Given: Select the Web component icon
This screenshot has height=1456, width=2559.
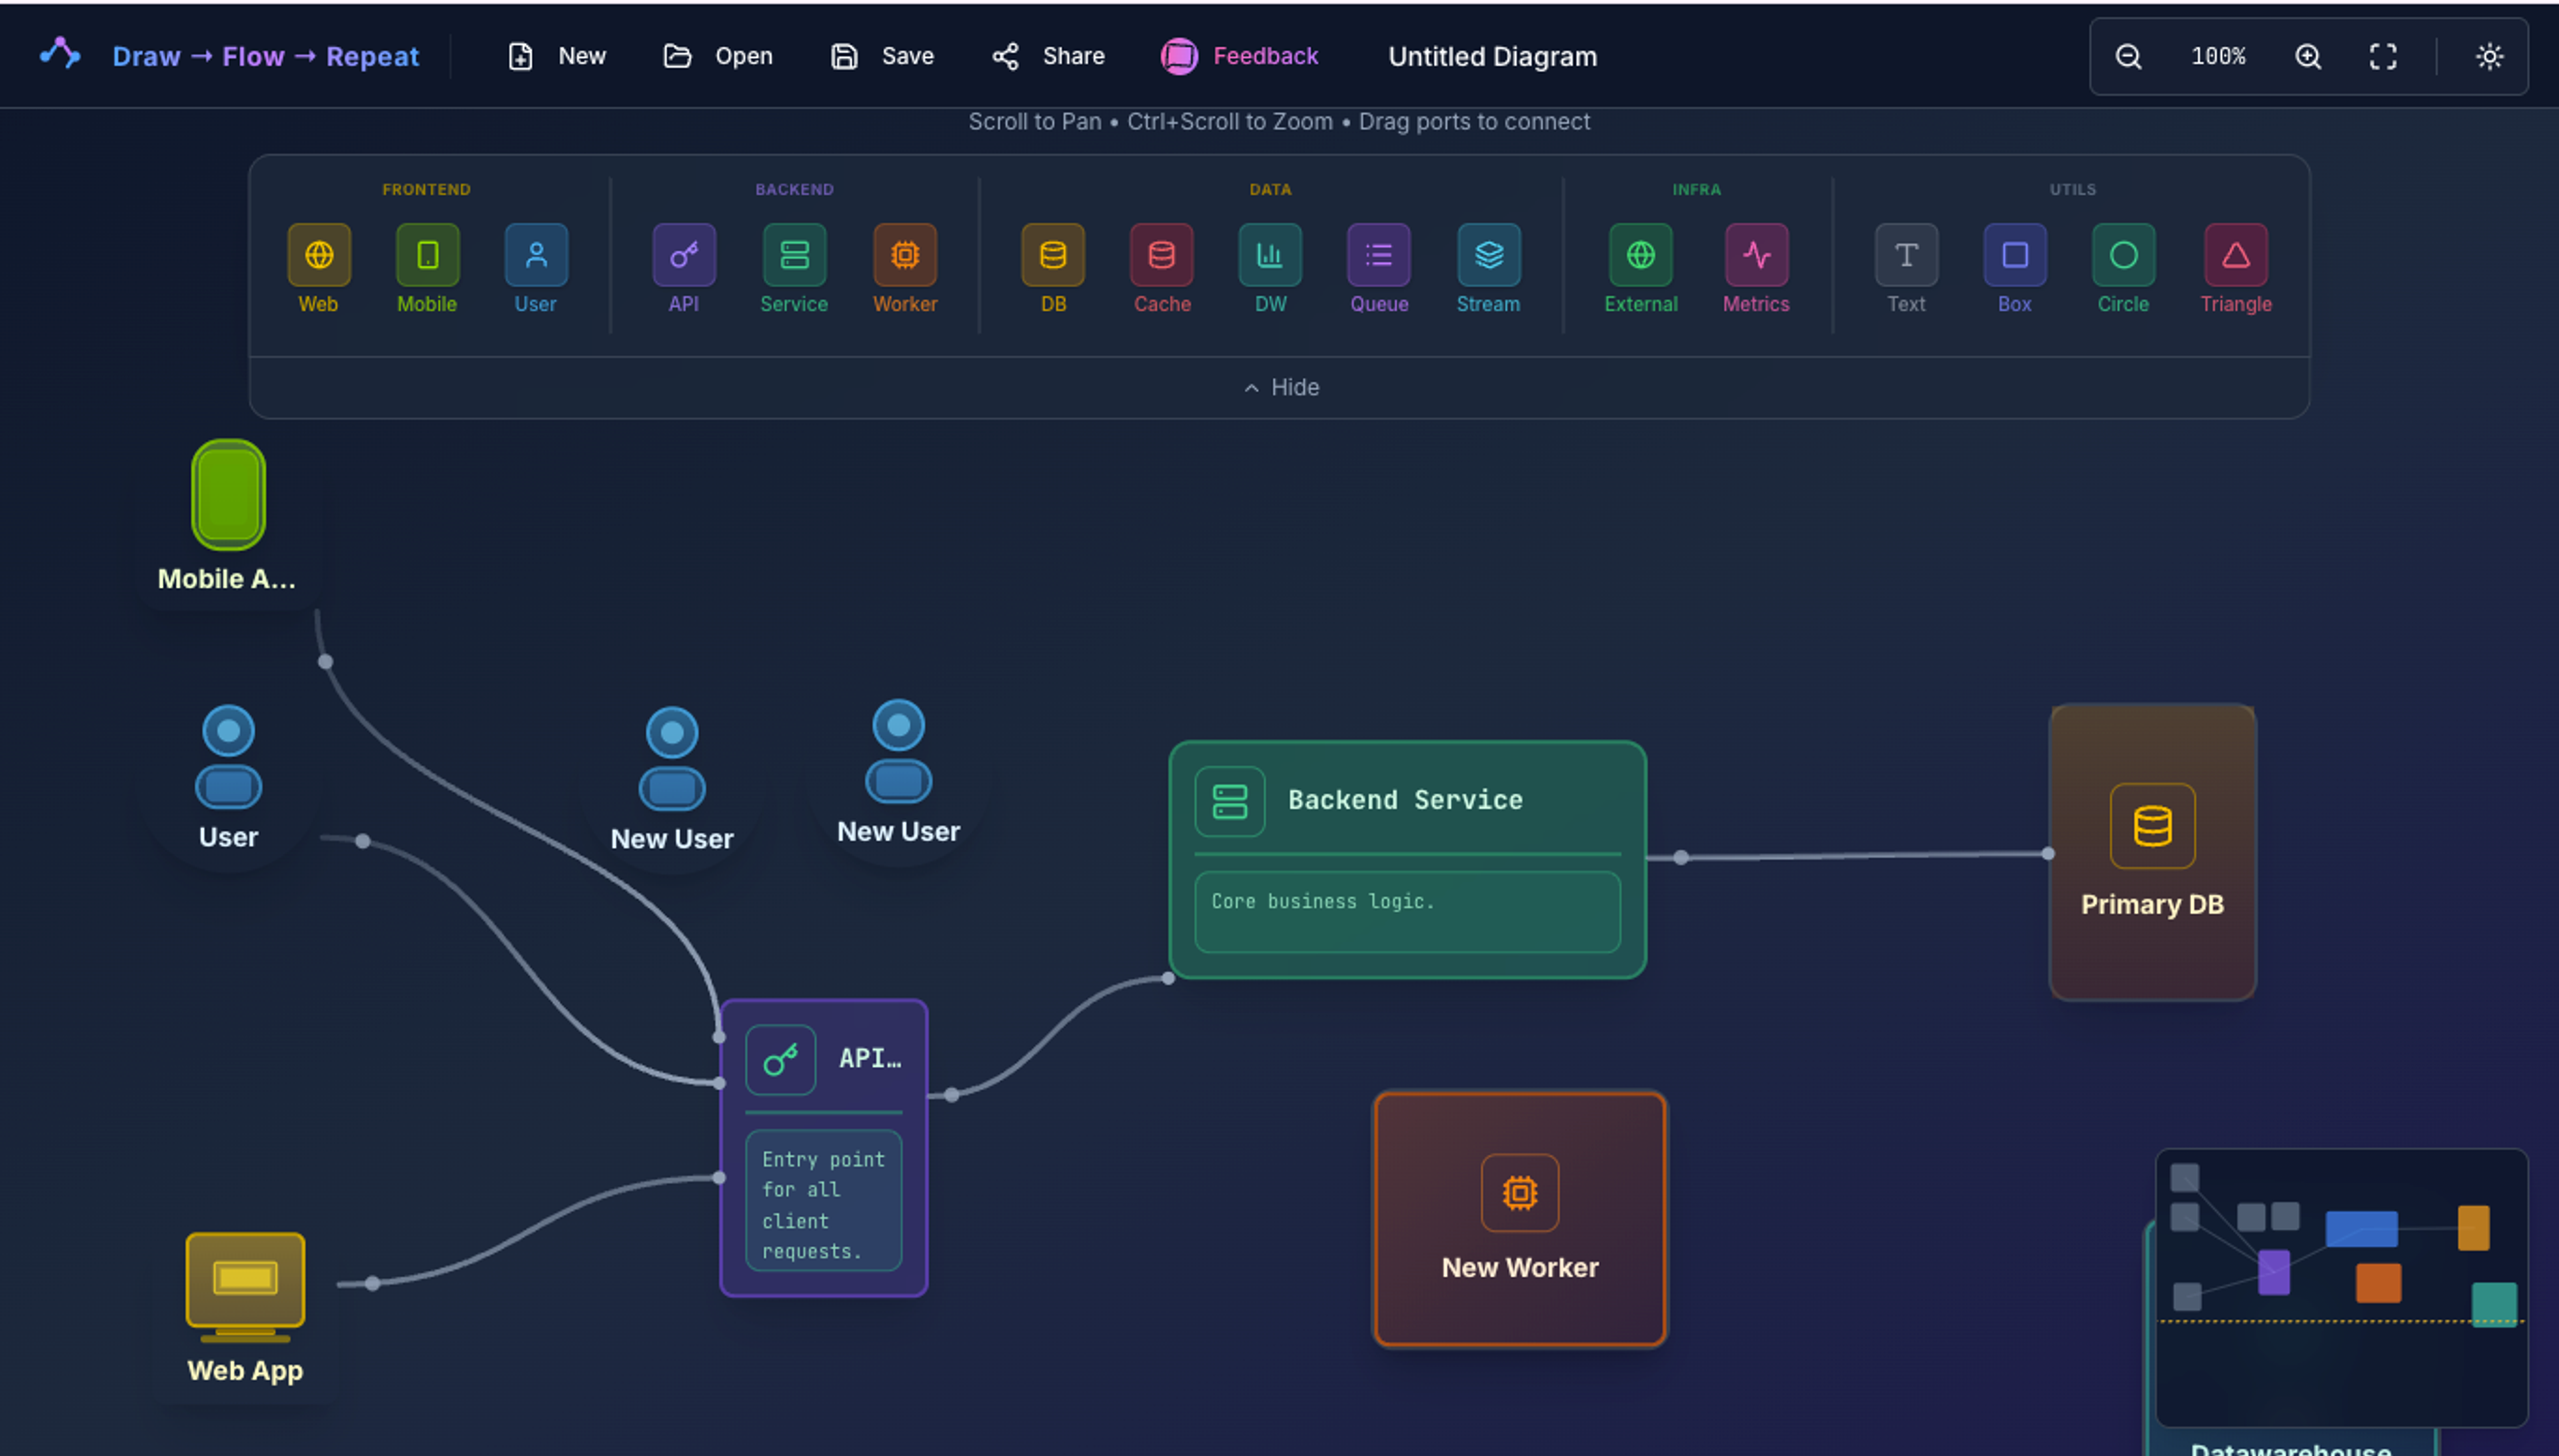Looking at the screenshot, I should click(x=318, y=255).
